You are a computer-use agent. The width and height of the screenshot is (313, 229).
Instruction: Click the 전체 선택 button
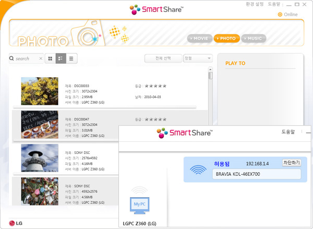(x=163, y=58)
